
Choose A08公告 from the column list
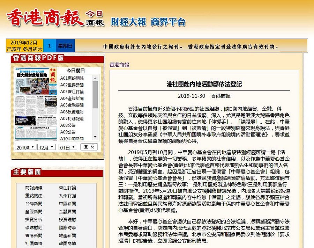point(68,125)
